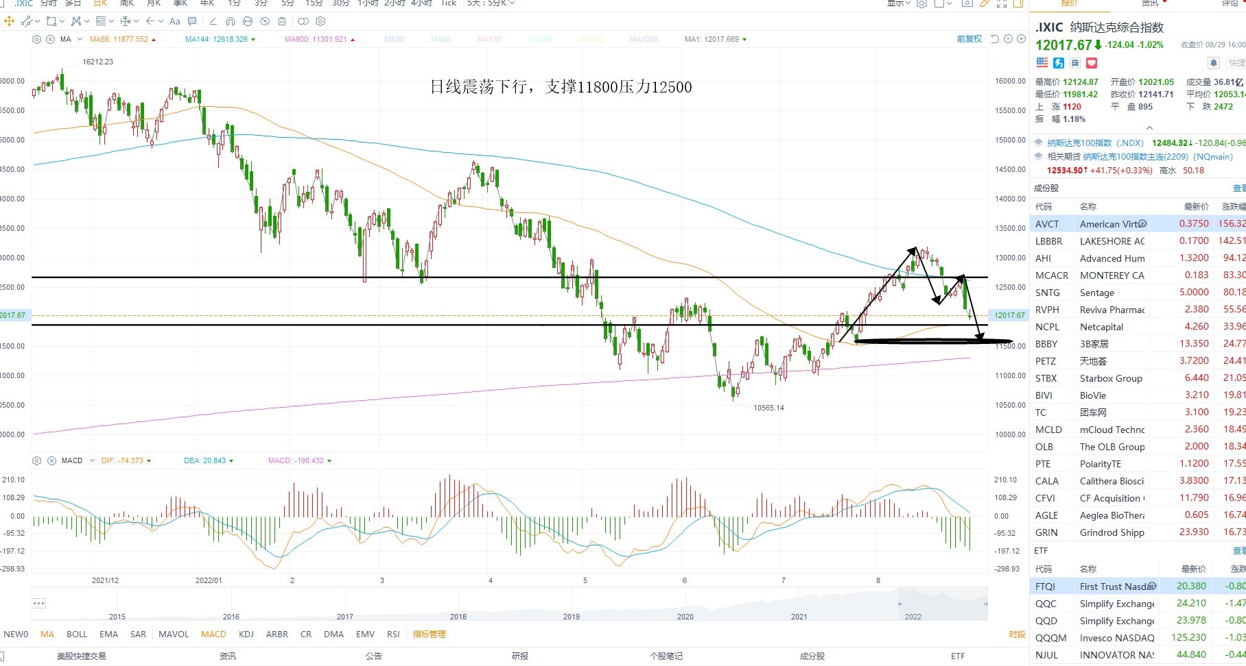The image size is (1246, 666).
Task: Click the 前复权 adjustment button
Action: click(969, 39)
